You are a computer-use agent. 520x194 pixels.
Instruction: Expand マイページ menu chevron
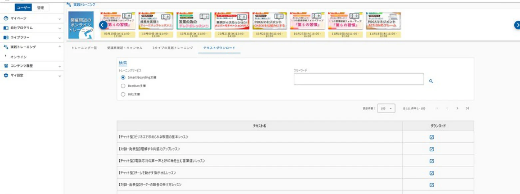click(60, 19)
